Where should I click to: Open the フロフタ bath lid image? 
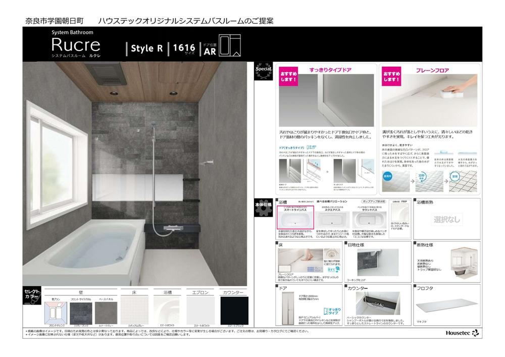(x=446, y=306)
